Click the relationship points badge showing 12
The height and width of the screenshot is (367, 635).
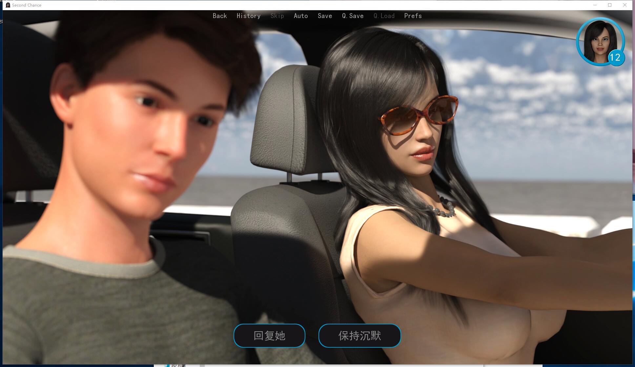[x=616, y=58]
